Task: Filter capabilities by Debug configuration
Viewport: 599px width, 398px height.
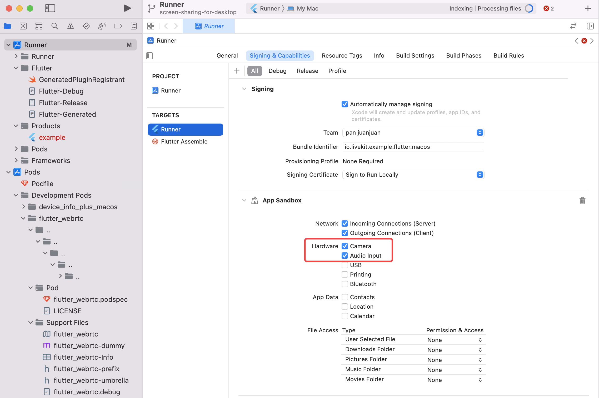Action: coord(277,71)
